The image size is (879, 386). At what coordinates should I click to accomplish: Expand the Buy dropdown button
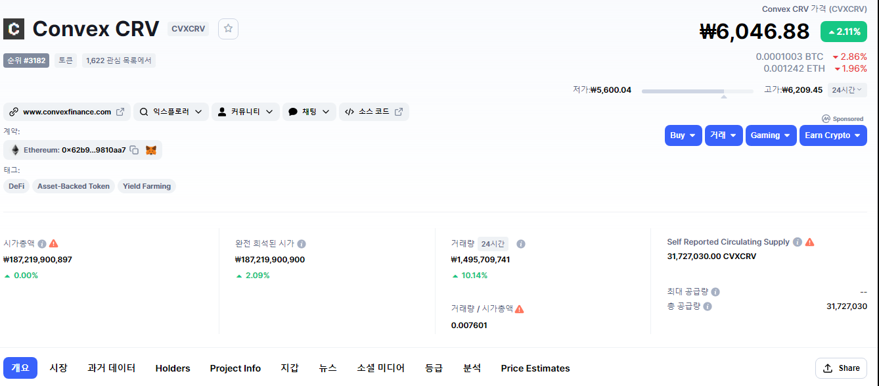(683, 135)
